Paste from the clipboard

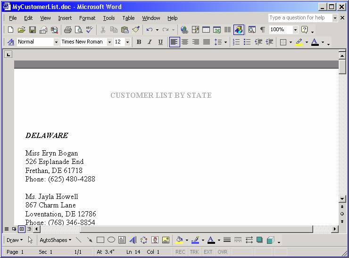click(x=125, y=30)
